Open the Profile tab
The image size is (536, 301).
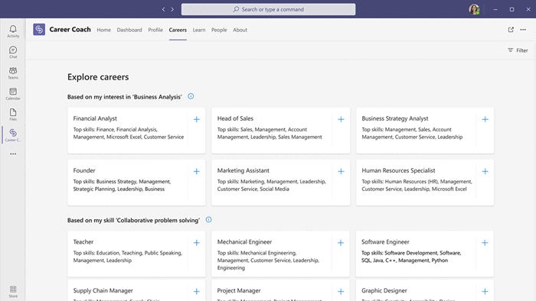tap(155, 30)
